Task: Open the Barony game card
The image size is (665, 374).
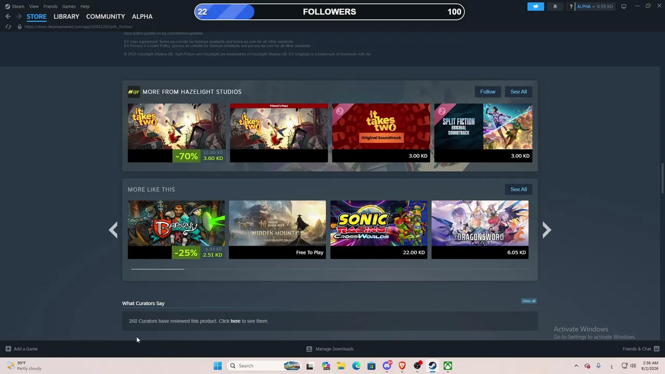Action: point(177,230)
